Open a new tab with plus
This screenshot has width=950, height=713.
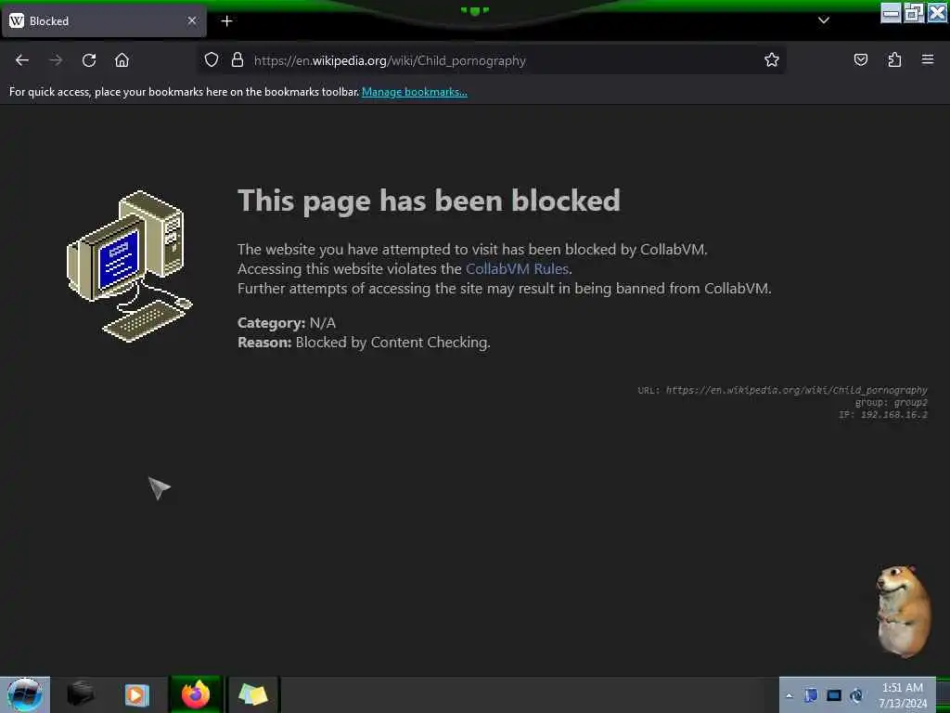(226, 21)
